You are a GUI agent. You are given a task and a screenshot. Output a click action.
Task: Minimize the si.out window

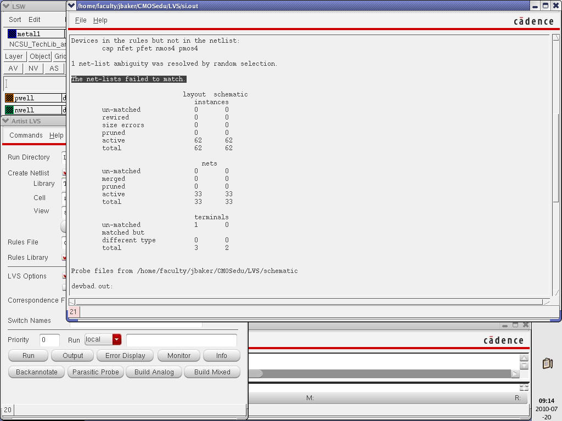coord(535,5)
